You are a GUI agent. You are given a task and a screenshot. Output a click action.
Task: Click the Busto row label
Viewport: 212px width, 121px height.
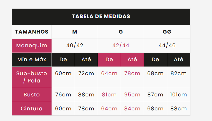32,95
